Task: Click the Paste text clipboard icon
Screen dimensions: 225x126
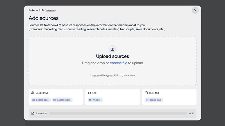Action: tap(146, 93)
